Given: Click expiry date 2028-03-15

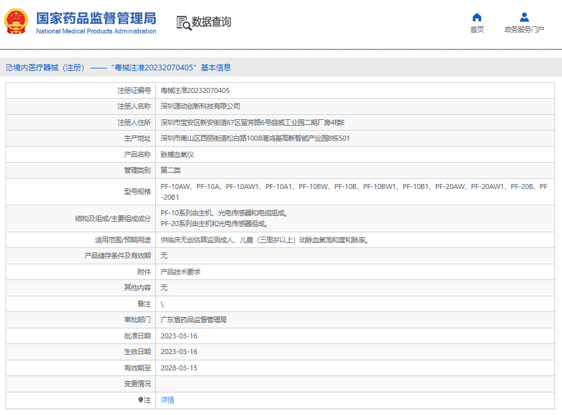Looking at the screenshot, I should coord(179,368).
